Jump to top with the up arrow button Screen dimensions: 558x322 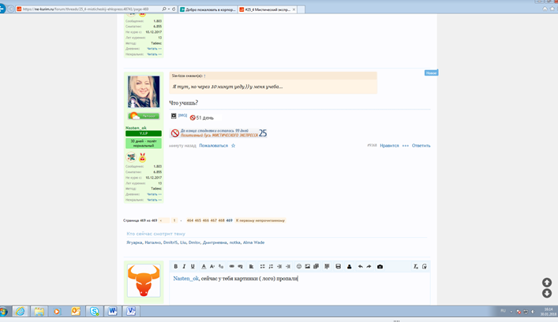547,282
